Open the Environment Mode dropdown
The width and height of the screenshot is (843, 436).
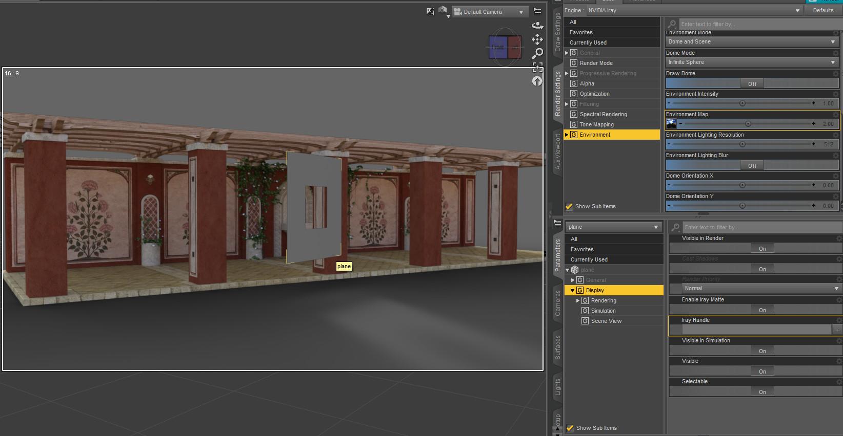tap(752, 42)
